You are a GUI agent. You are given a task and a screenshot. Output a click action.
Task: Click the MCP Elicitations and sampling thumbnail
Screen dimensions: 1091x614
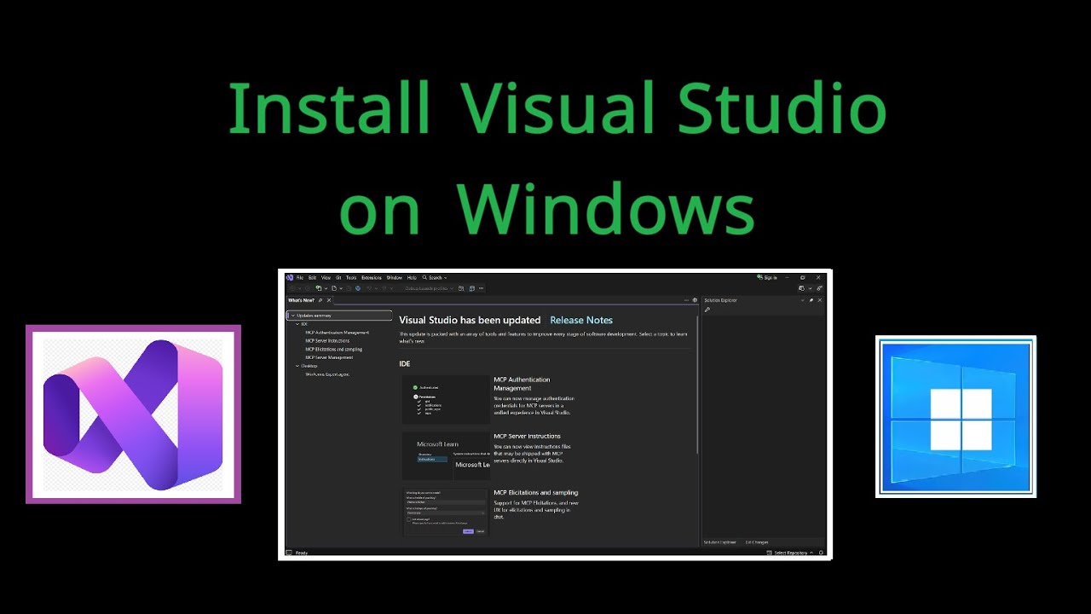(446, 513)
